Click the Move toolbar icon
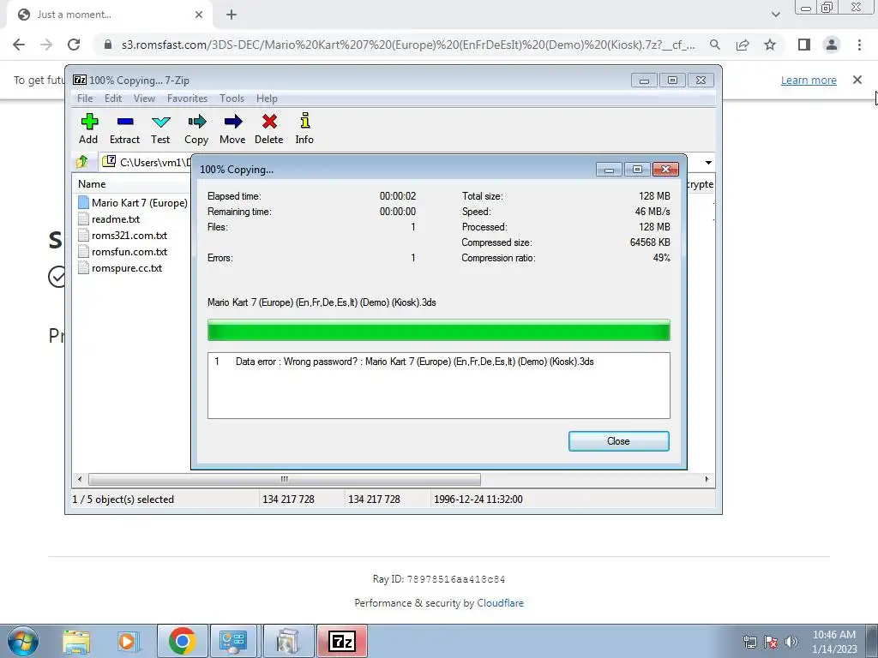878x658 pixels. (x=232, y=129)
